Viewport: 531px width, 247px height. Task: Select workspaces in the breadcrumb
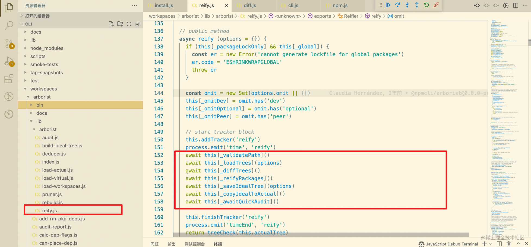click(162, 16)
